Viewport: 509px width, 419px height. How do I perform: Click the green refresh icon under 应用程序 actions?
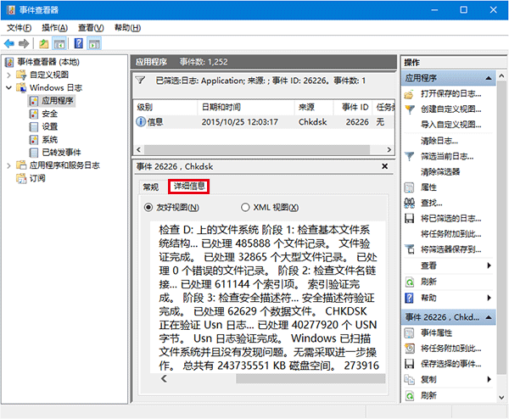point(411,281)
